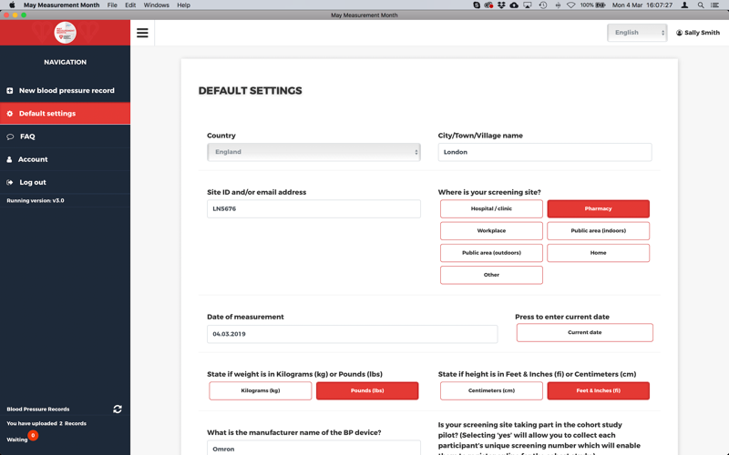Select Hospital / clinic screening site
Viewport: 729px width, 455px height.
491,209
